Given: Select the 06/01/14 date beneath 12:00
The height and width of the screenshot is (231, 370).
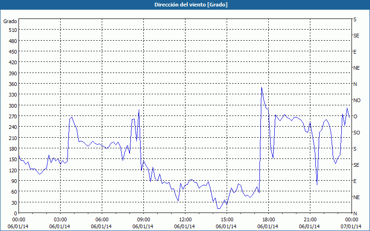Looking at the screenshot, I should [x=184, y=226].
